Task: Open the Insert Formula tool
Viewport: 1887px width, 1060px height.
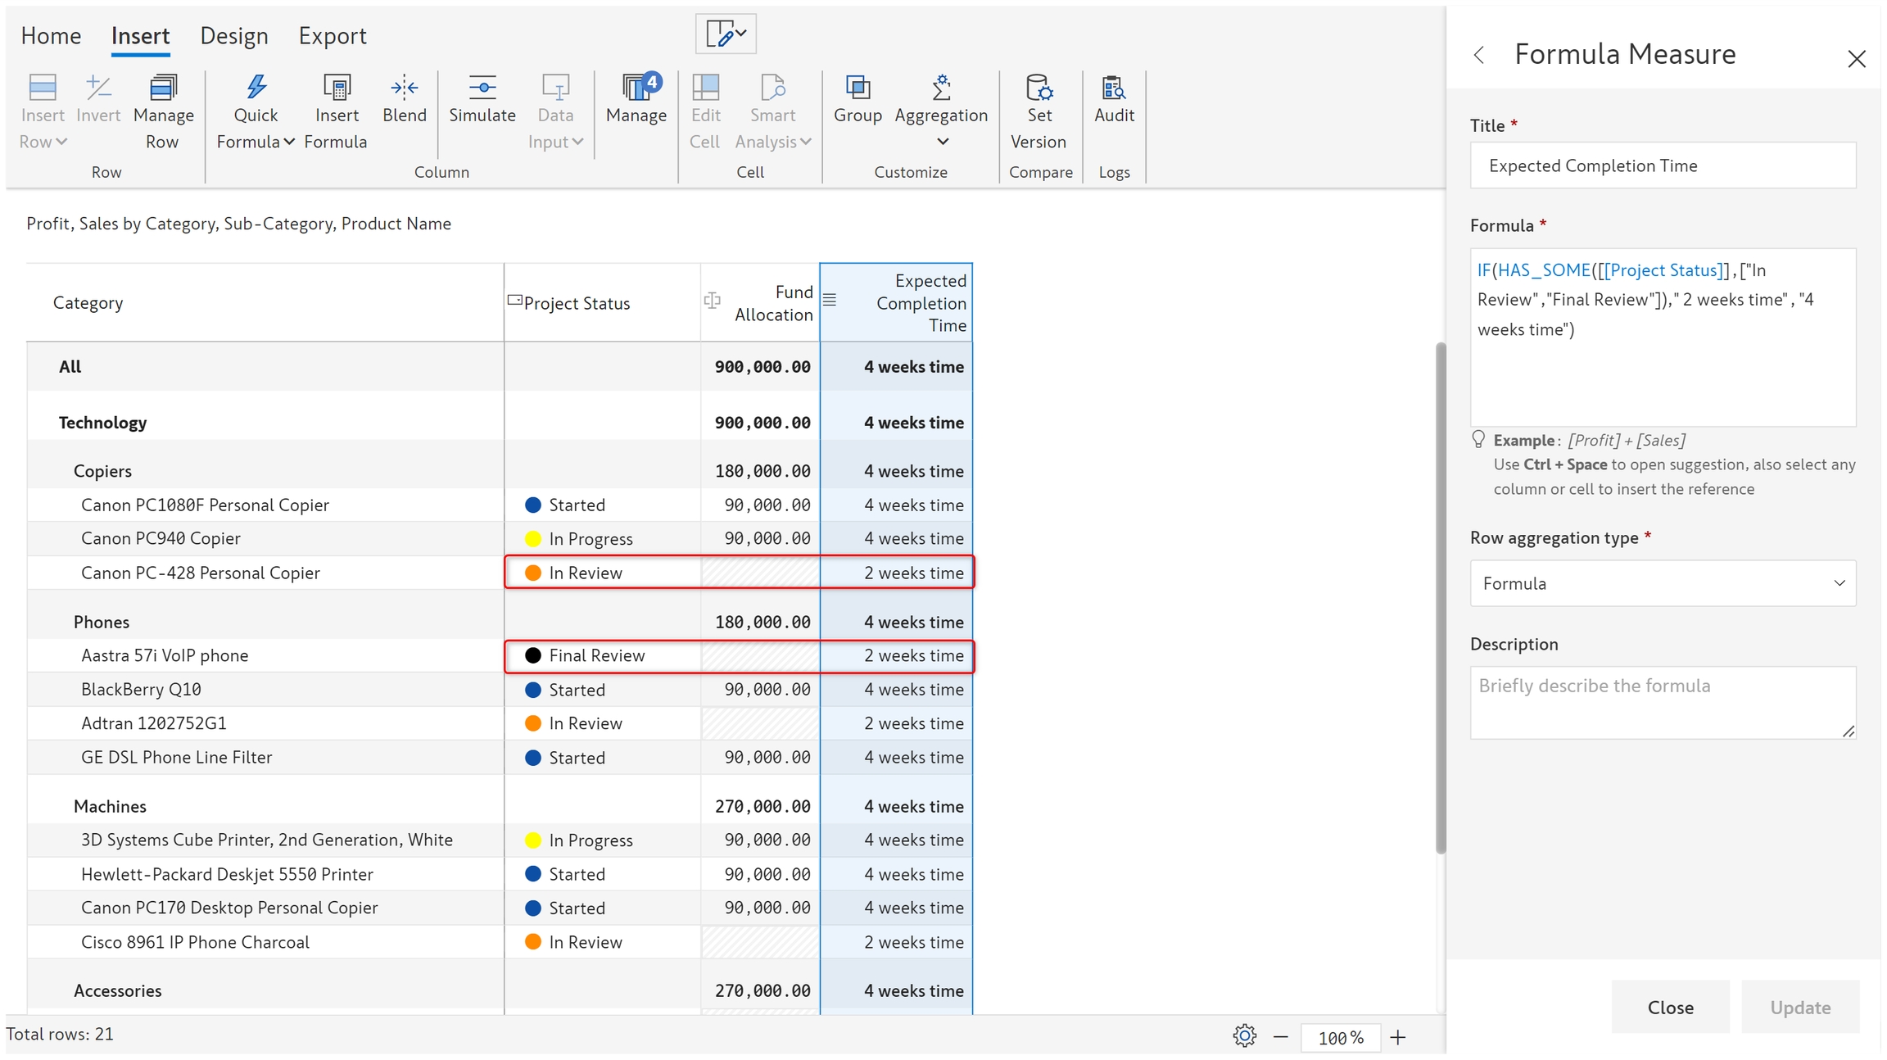Action: coord(336,87)
